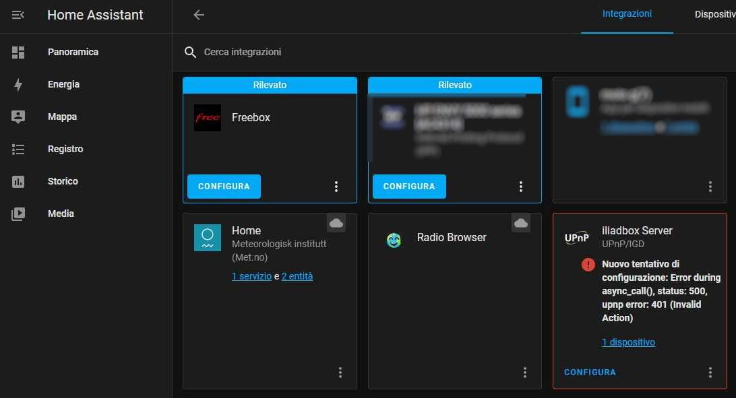The height and width of the screenshot is (398, 736).
Task: Click the cloud icon on Radio Browser card
Action: tap(520, 223)
